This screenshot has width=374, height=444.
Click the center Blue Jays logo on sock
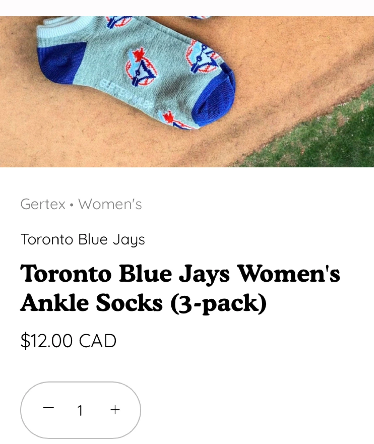(141, 68)
